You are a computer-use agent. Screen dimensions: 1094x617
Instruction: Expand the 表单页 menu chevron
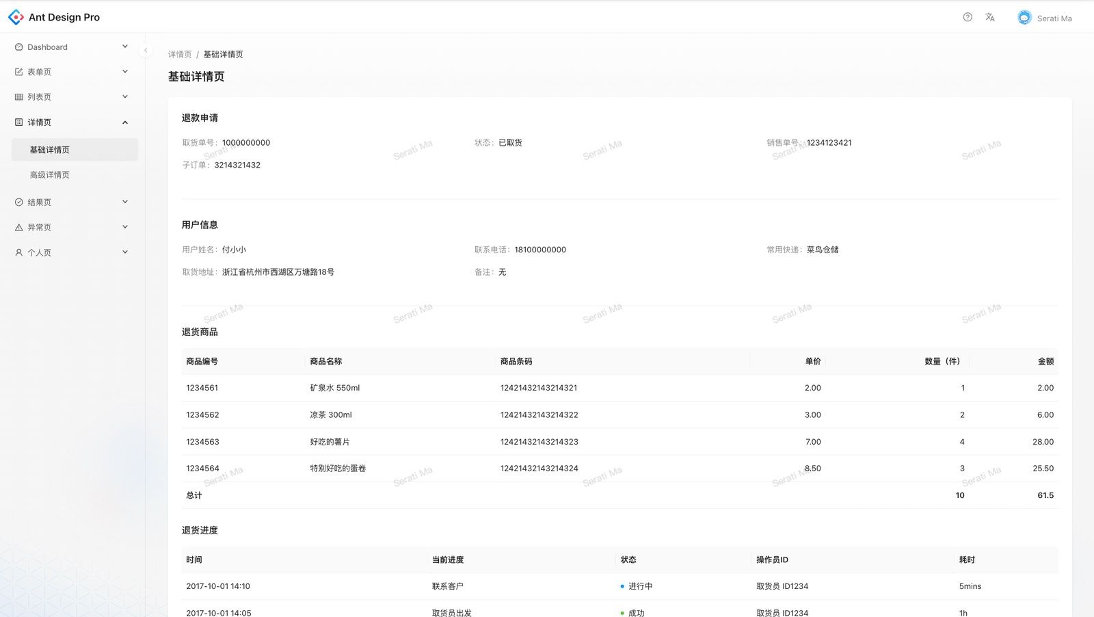coord(125,72)
